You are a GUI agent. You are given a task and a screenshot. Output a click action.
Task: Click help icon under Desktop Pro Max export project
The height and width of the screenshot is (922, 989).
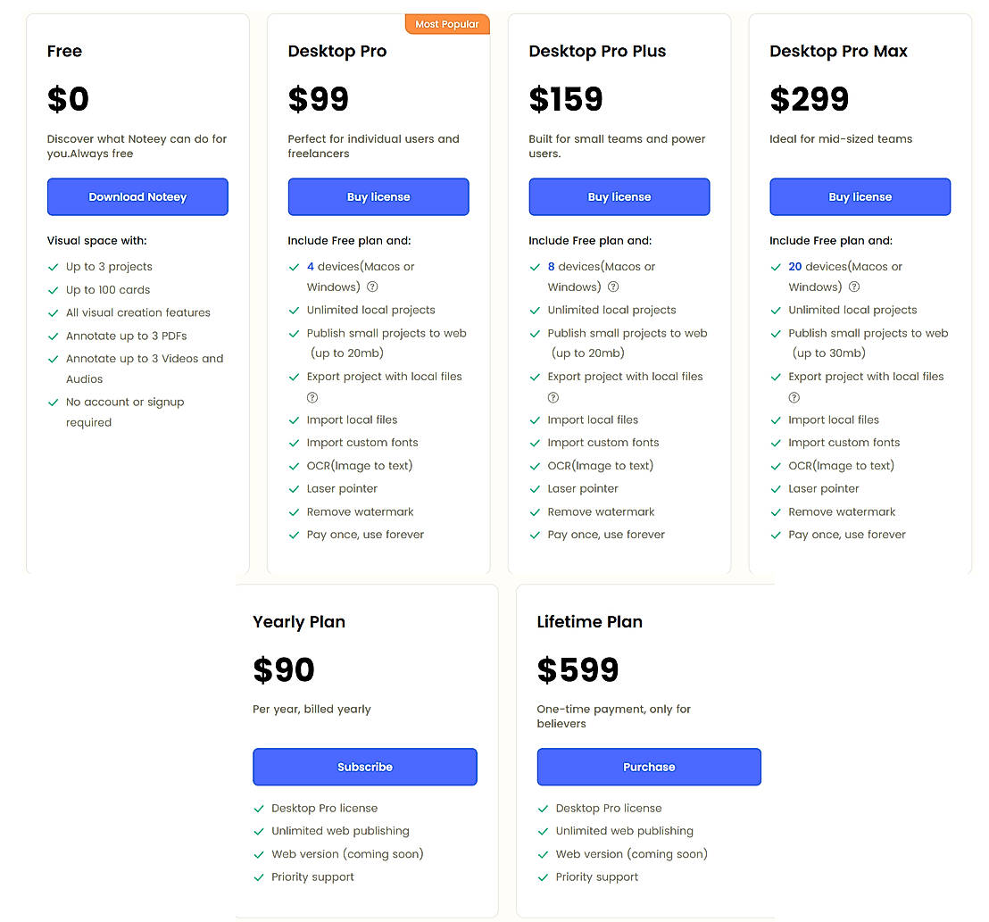pyautogui.click(x=794, y=398)
